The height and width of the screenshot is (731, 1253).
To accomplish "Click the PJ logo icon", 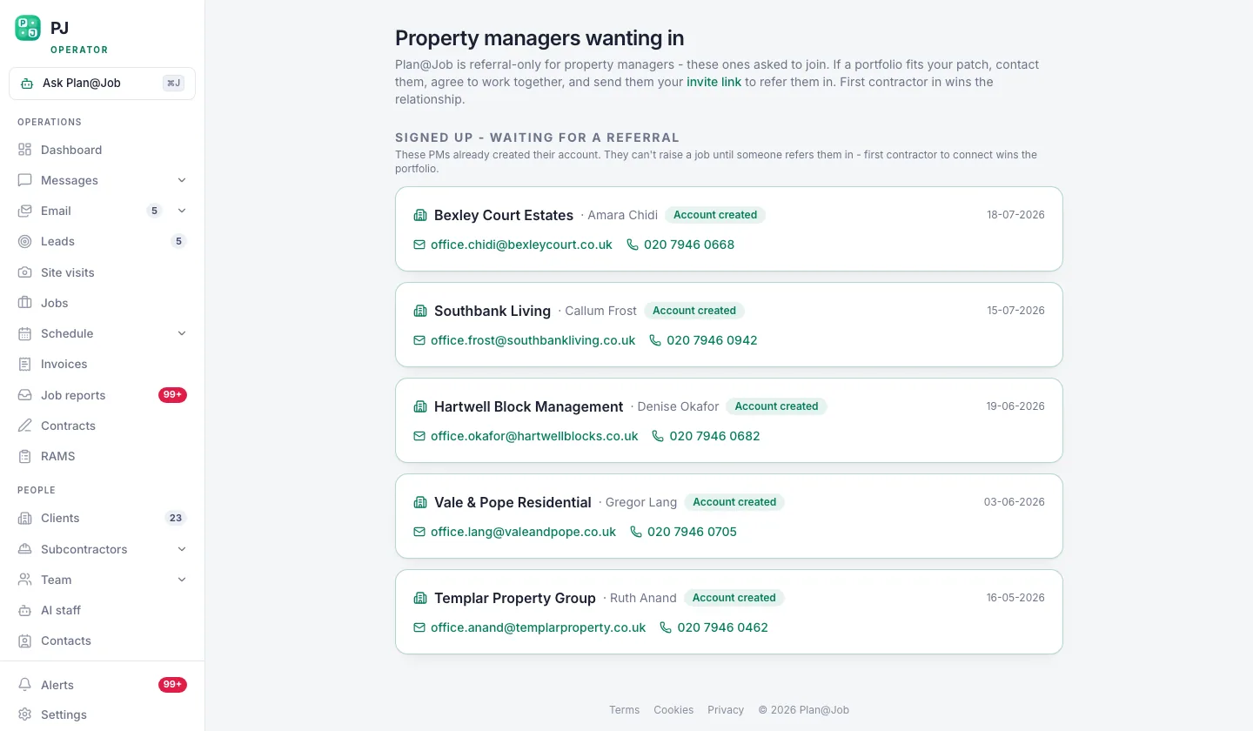I will [x=28, y=28].
